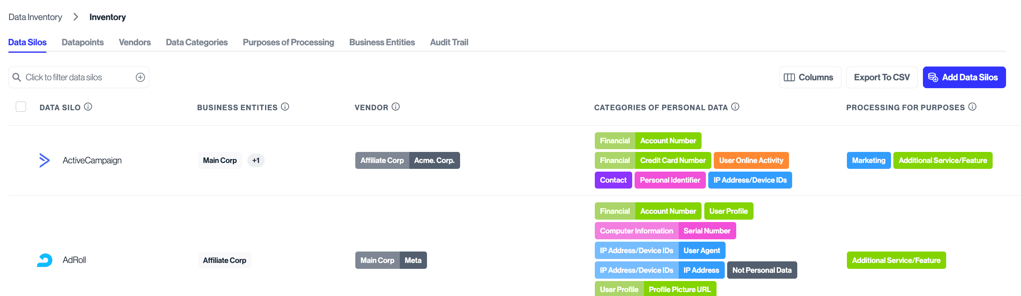Export the inventory to CSV
1021x296 pixels.
click(x=882, y=77)
